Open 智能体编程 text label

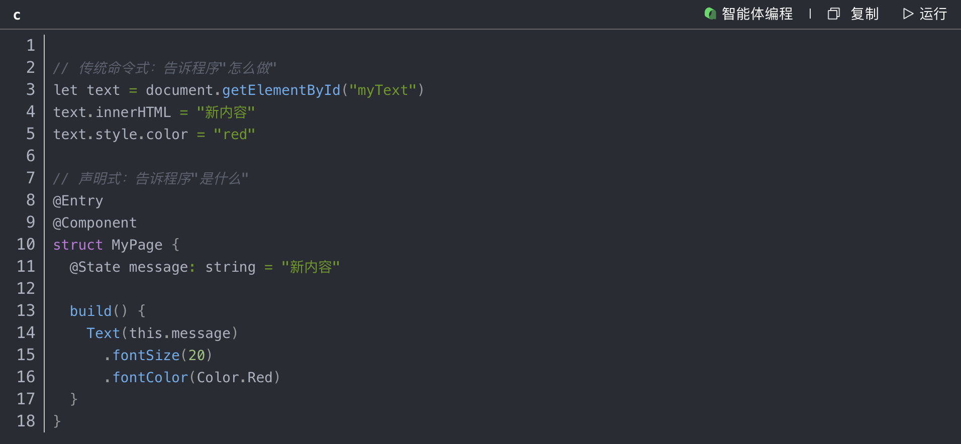tap(757, 14)
